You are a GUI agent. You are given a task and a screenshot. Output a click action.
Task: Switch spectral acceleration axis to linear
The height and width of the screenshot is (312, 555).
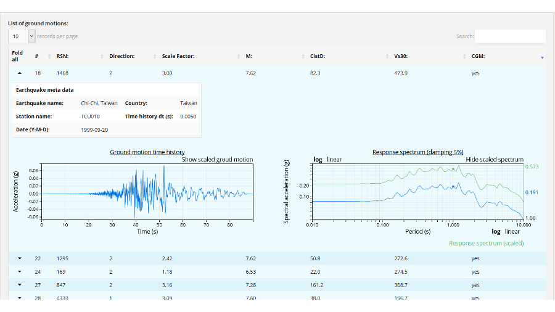click(334, 159)
